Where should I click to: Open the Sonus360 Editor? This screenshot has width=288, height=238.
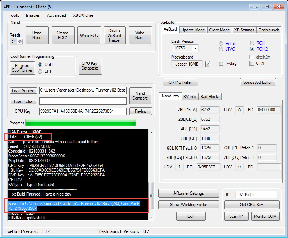tap(258, 82)
